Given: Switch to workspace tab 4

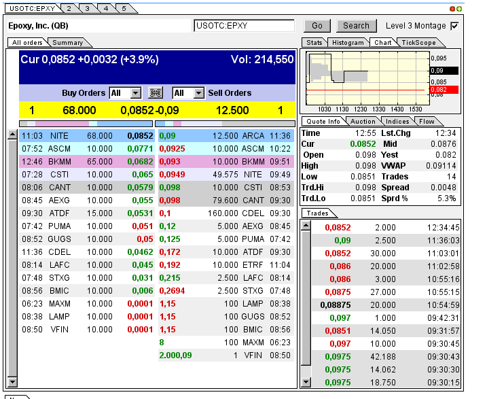Looking at the screenshot, I should tap(106, 8).
